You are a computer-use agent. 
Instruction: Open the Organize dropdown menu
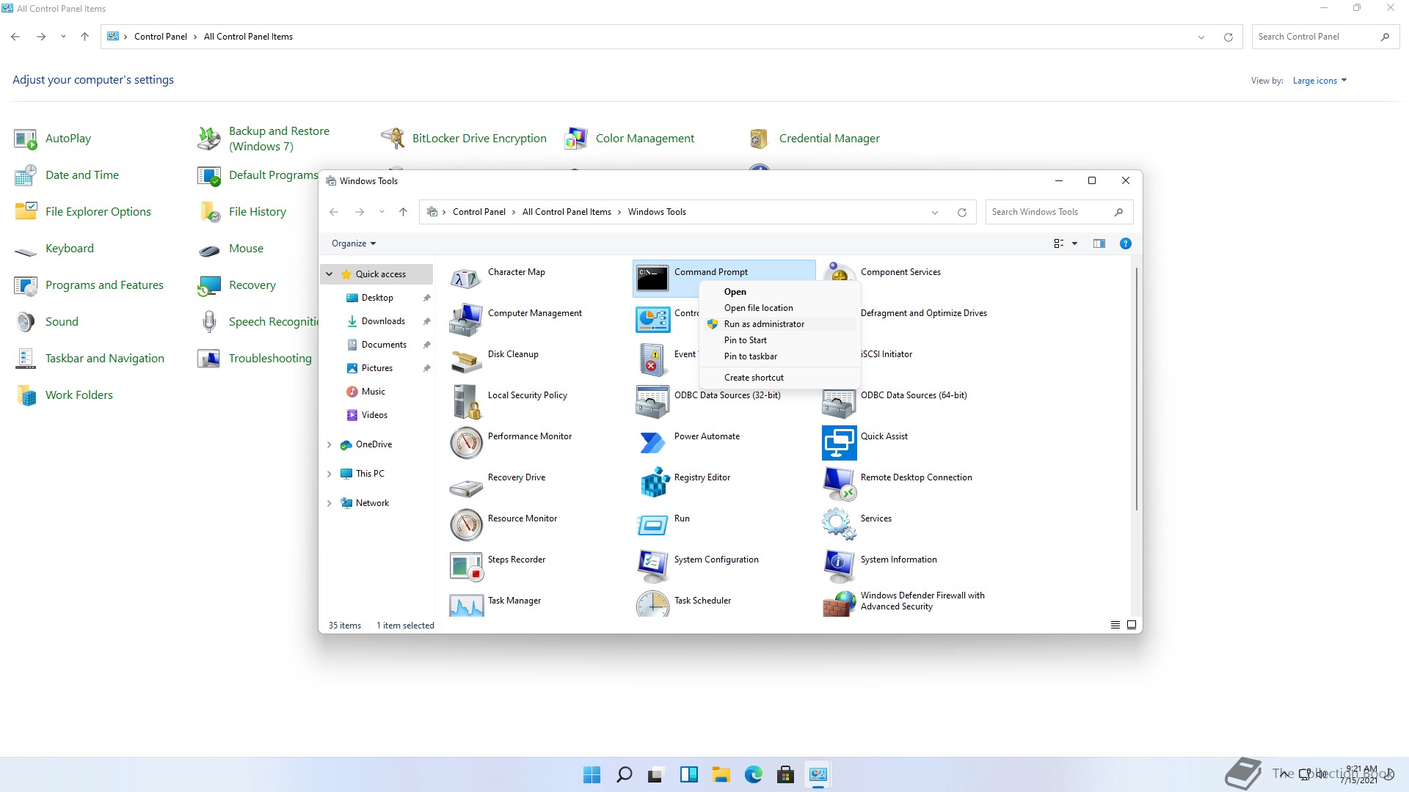click(x=354, y=243)
